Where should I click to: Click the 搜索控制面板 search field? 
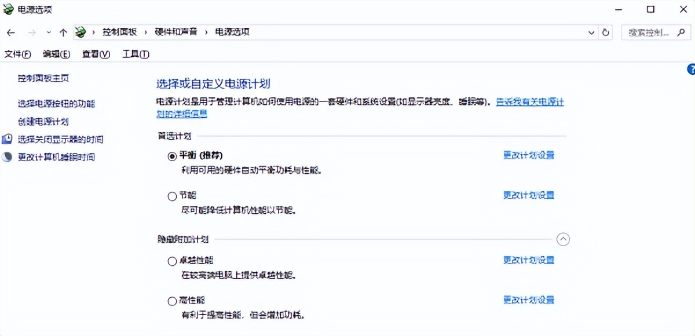click(649, 32)
